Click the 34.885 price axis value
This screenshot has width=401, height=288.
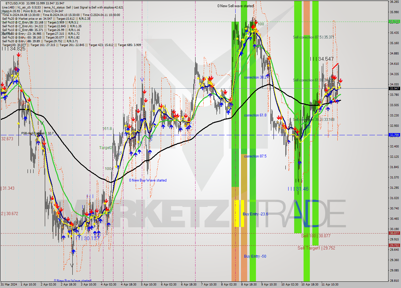[x=394, y=54]
